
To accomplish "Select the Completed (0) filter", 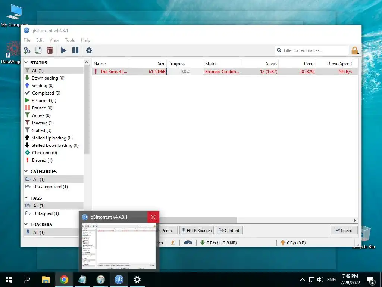I will click(54, 93).
